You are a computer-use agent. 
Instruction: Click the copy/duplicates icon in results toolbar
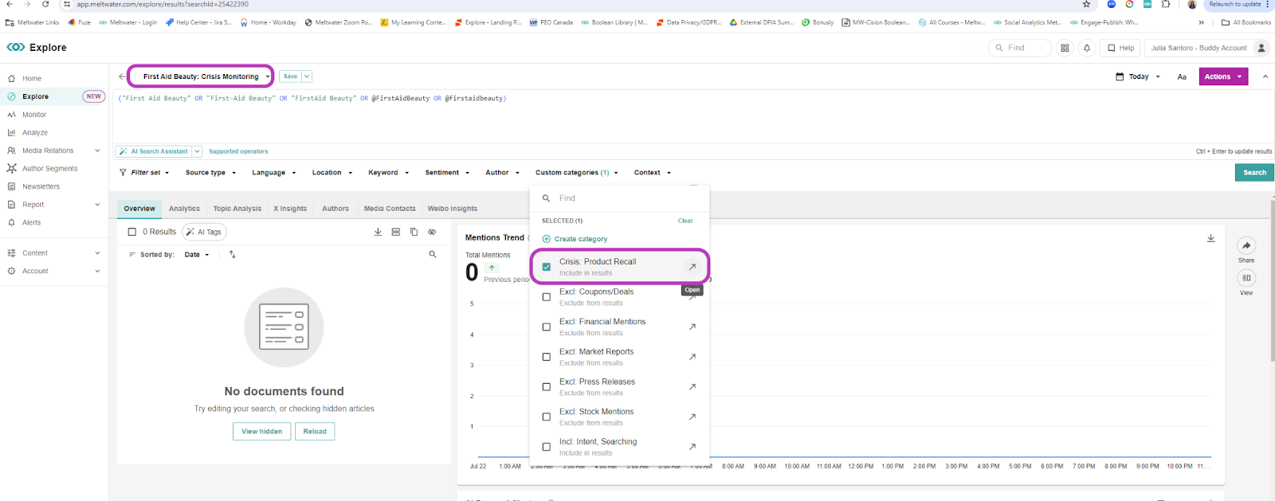(414, 232)
